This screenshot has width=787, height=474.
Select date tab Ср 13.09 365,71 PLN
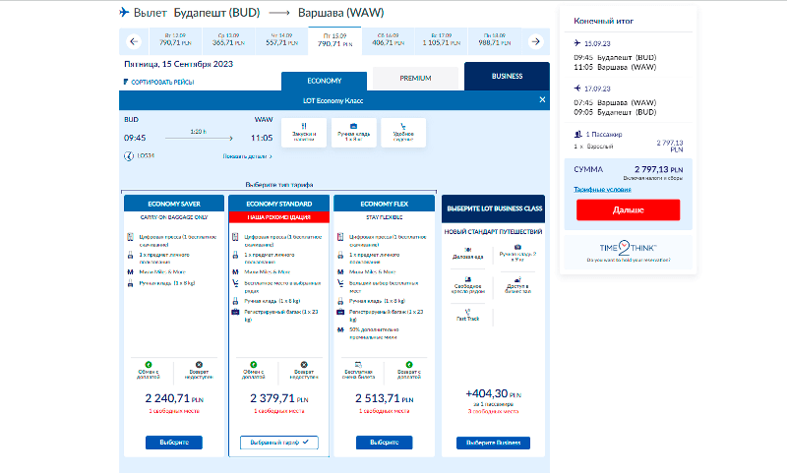228,40
